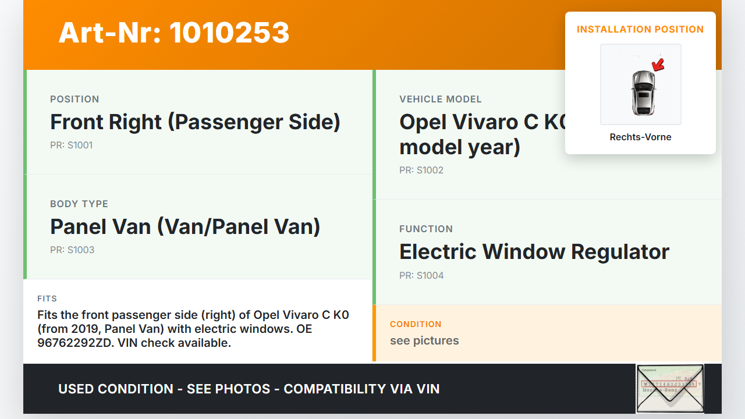This screenshot has width=745, height=419.
Task: Click the Used Condition footer banner text
Action: (x=249, y=389)
